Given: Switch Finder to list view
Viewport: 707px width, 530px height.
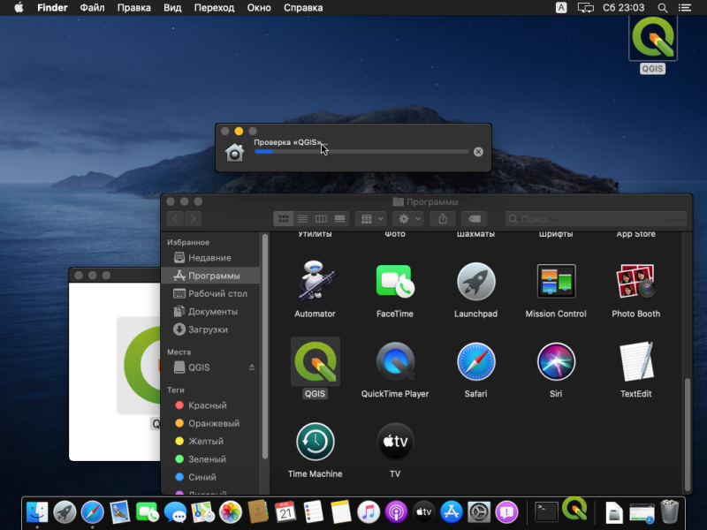Looking at the screenshot, I should (302, 219).
